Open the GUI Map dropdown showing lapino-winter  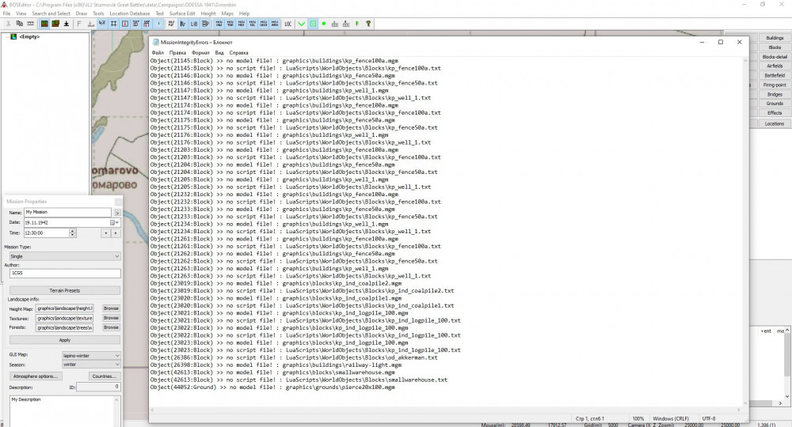(91, 355)
